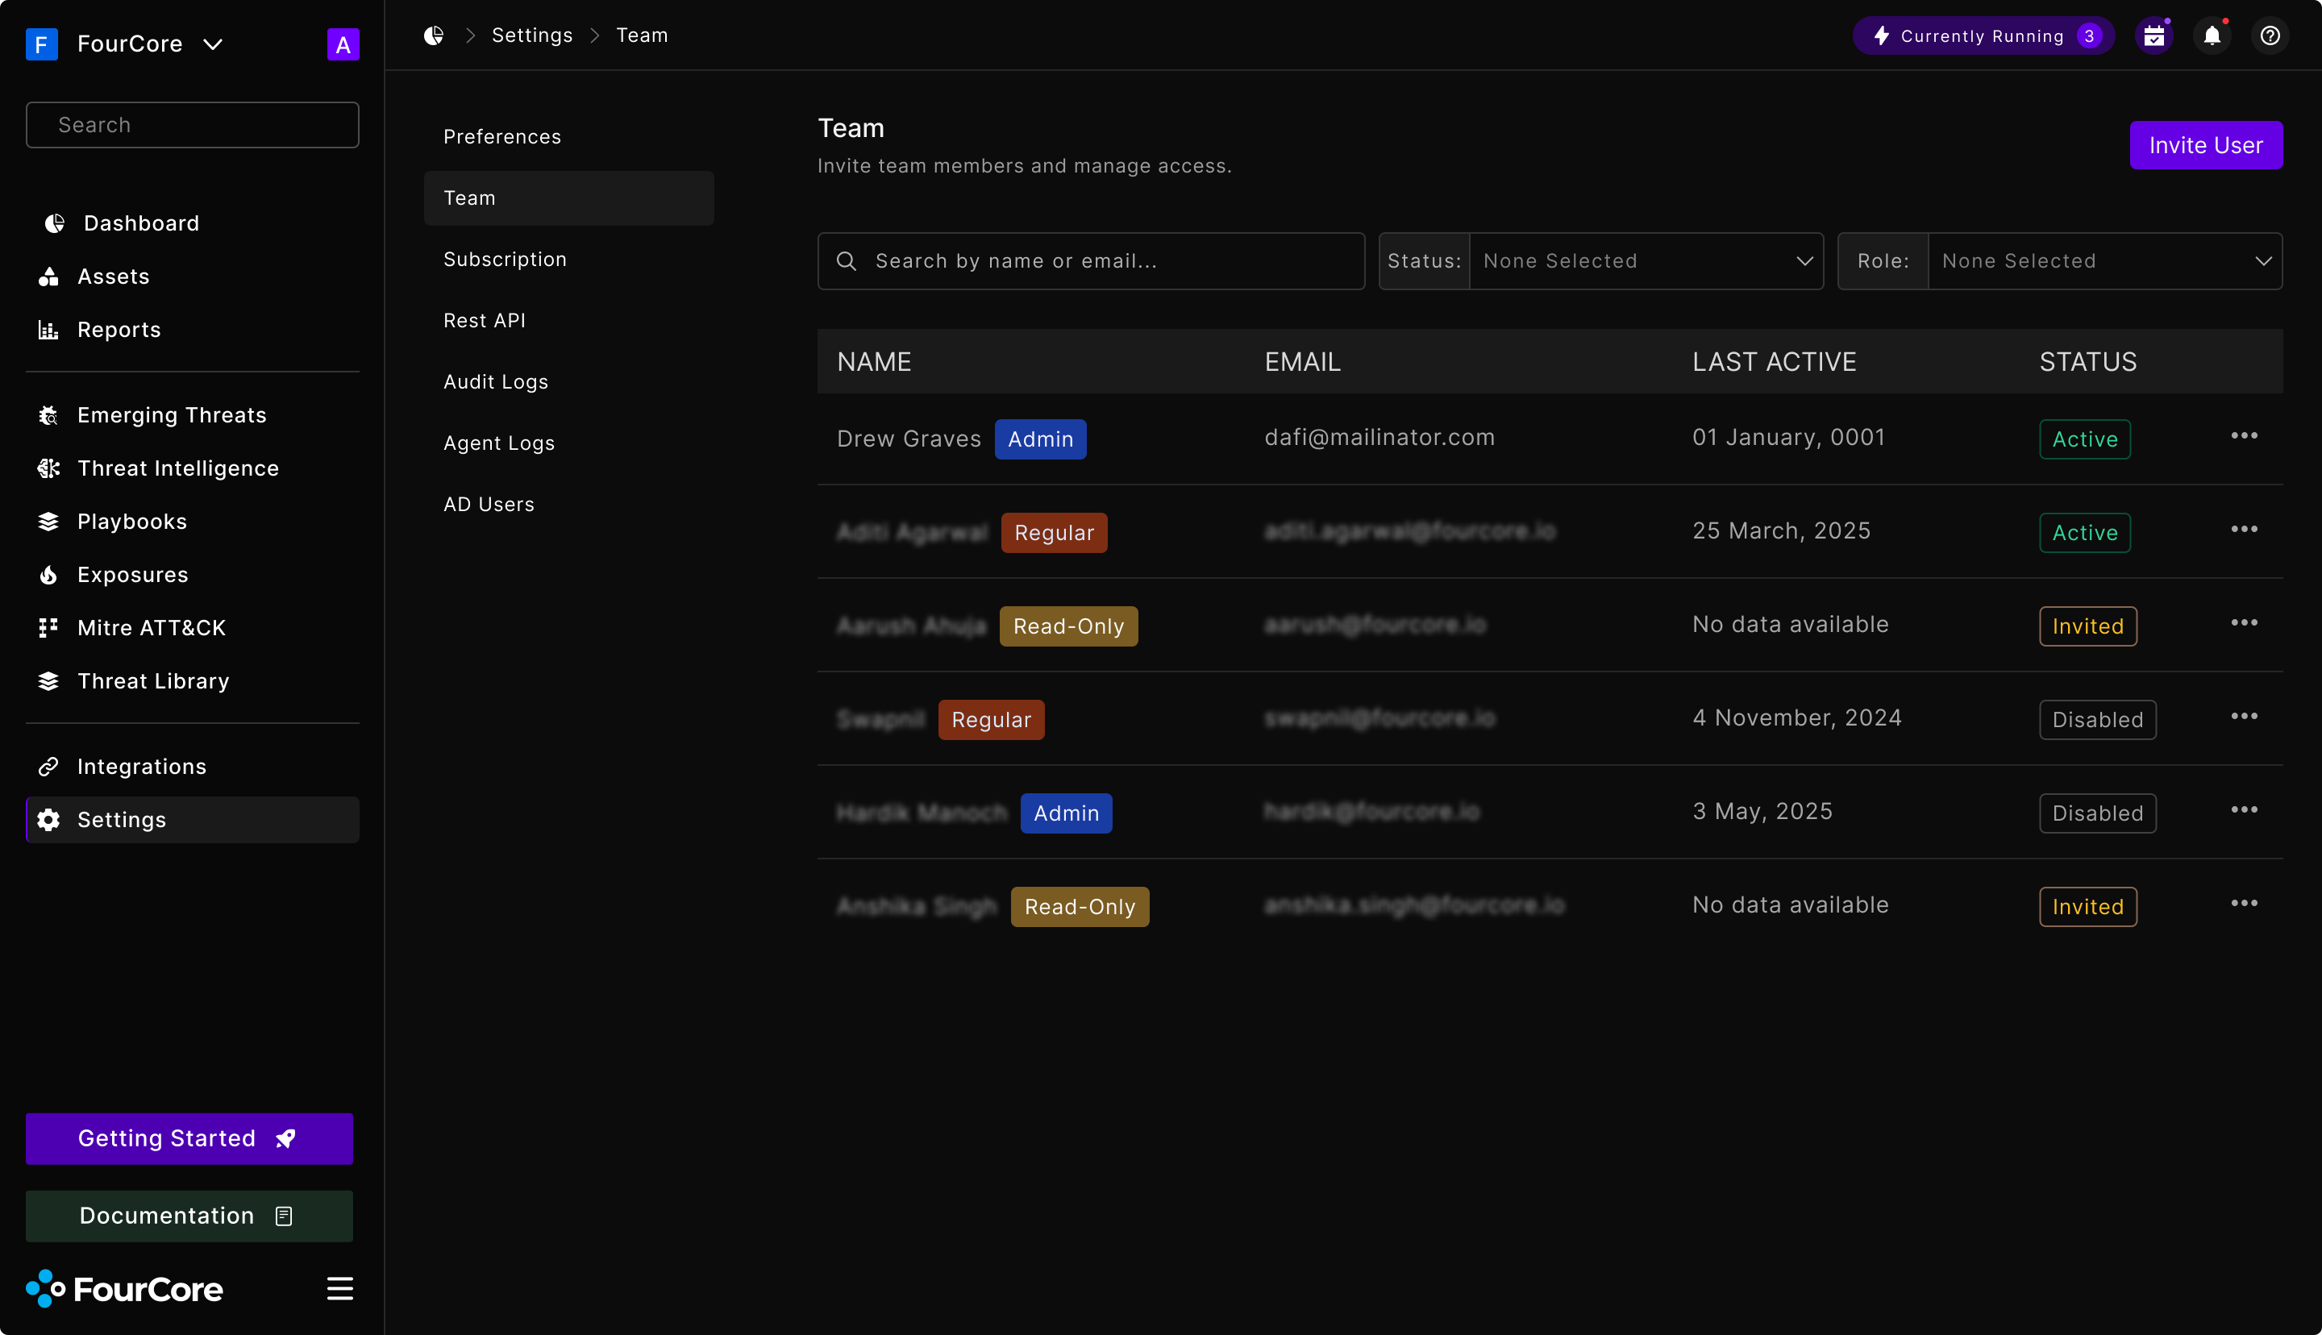This screenshot has height=1335, width=2322.
Task: Click Active status in Drew Graves row
Action: tap(2085, 439)
